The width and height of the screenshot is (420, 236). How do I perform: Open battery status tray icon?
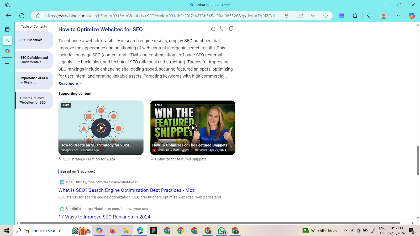pyautogui.click(x=365, y=230)
